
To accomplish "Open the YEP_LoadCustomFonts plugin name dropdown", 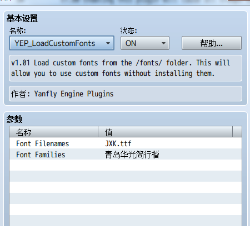I will (x=62, y=43).
